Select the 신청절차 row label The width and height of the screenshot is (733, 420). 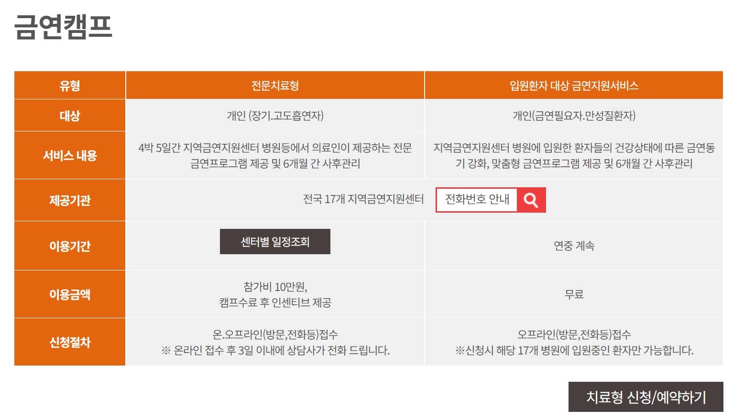coord(69,342)
